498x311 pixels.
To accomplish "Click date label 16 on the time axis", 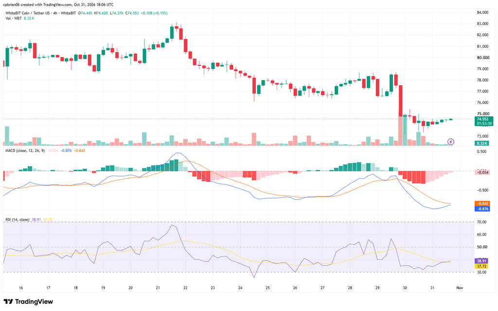I will [x=20, y=288].
